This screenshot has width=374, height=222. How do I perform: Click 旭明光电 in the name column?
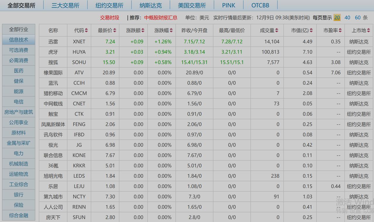click(53, 176)
